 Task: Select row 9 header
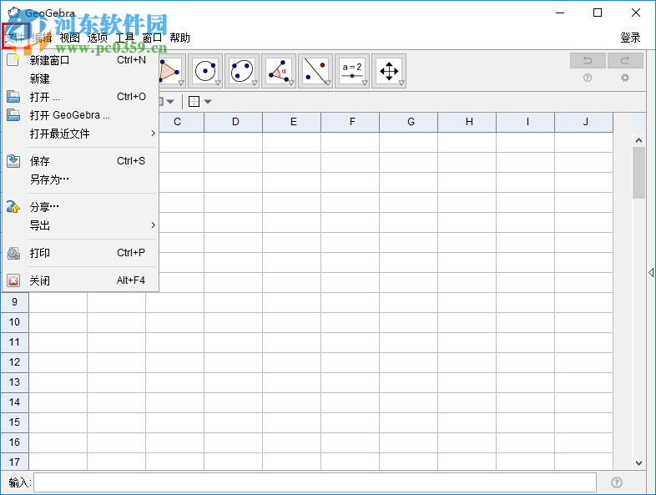click(x=15, y=302)
